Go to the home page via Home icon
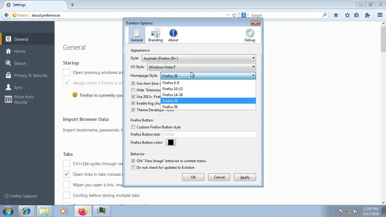The image size is (386, 217). (x=336, y=15)
